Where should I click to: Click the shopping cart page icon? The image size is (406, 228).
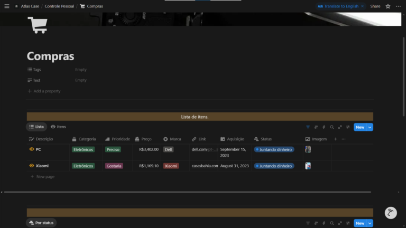point(37,25)
